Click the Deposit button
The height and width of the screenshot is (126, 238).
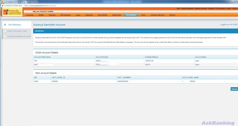[234, 89]
